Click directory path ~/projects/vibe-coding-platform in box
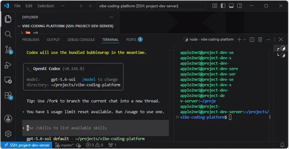Screen dimensions: 289x149 point(85,85)
